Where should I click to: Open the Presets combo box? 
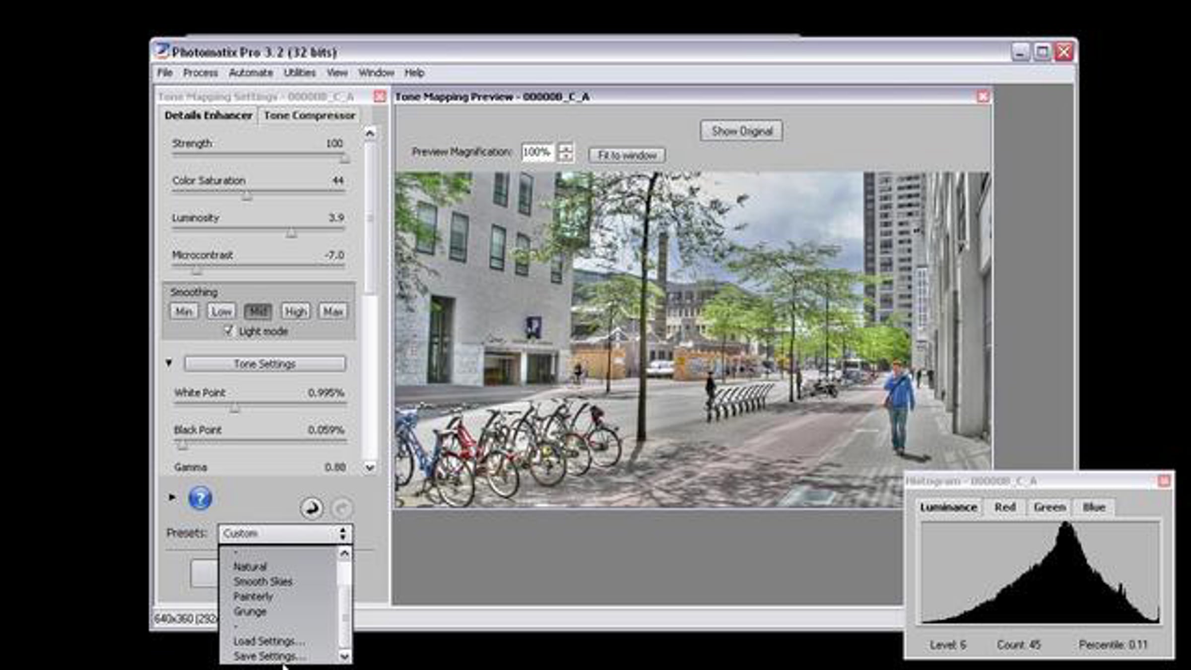point(285,534)
